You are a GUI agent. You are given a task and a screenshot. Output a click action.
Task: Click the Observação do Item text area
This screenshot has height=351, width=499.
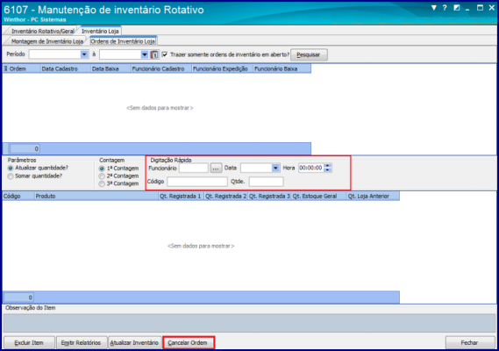[x=249, y=323]
